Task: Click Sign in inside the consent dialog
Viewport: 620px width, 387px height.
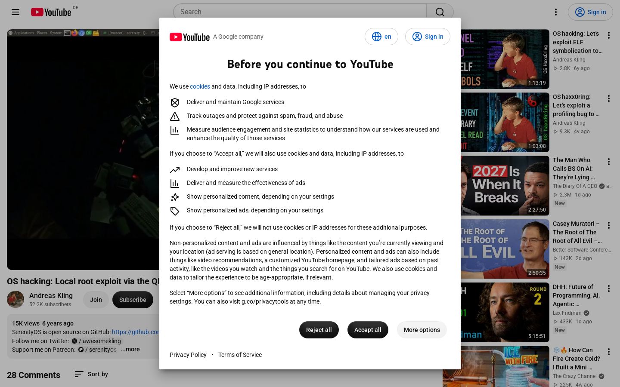Action: (428, 37)
